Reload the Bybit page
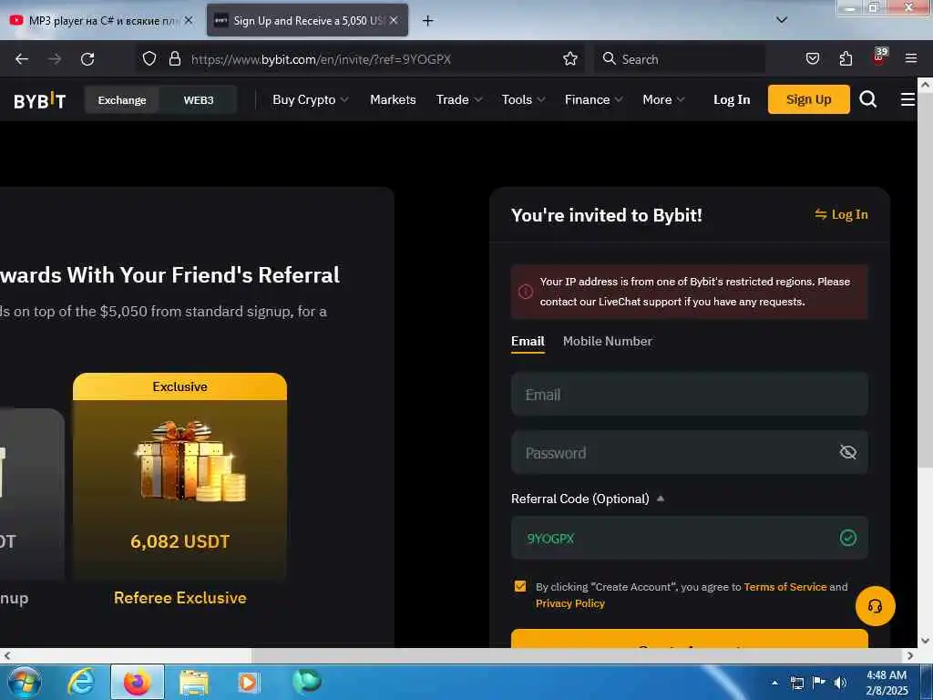 pos(87,59)
